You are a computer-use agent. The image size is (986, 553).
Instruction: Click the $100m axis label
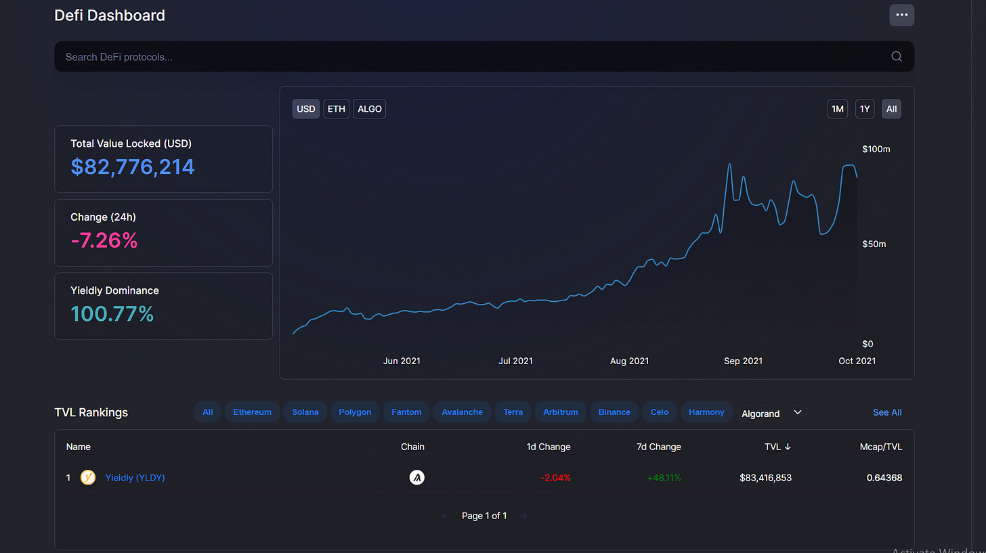tap(876, 149)
